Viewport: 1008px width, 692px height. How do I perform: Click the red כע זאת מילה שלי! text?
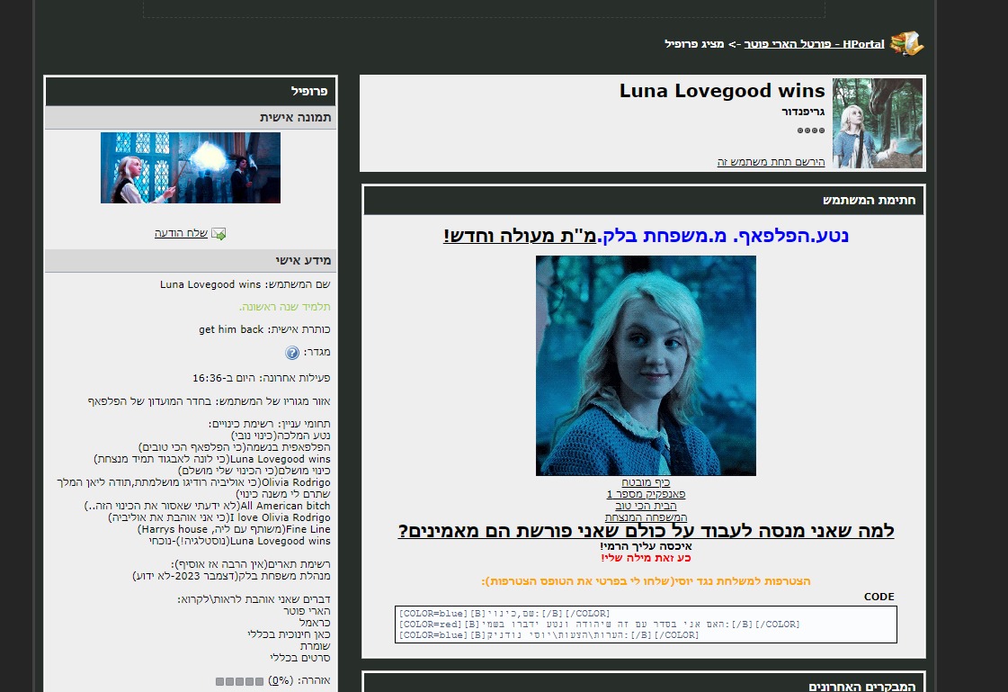tap(646, 558)
